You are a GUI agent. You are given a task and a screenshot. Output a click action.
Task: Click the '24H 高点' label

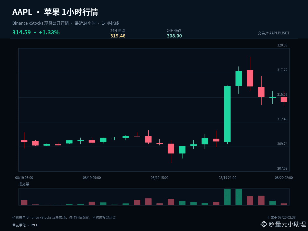pyautogui.click(x=118, y=31)
